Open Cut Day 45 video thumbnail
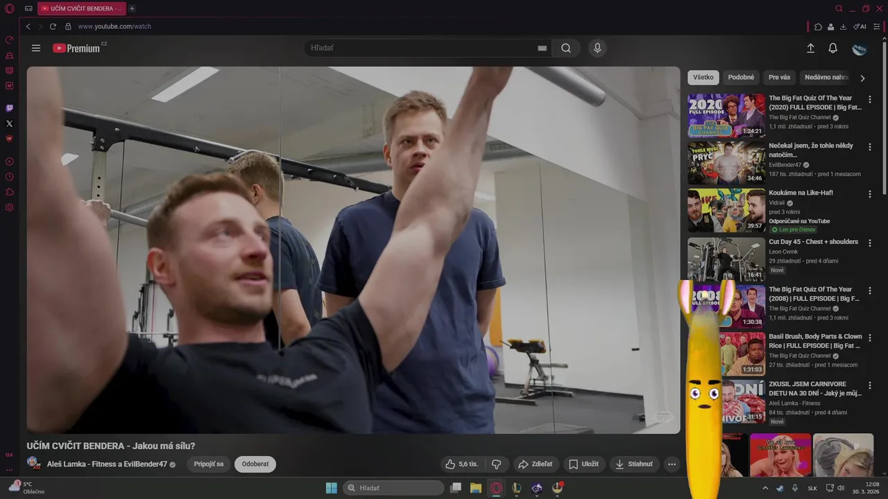 pos(726,259)
